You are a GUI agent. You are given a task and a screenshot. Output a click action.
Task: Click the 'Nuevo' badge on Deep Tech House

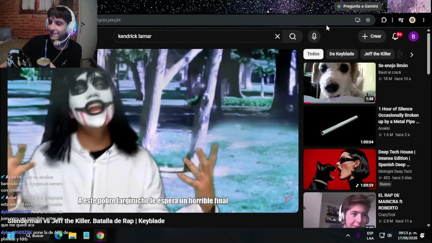coord(385,184)
